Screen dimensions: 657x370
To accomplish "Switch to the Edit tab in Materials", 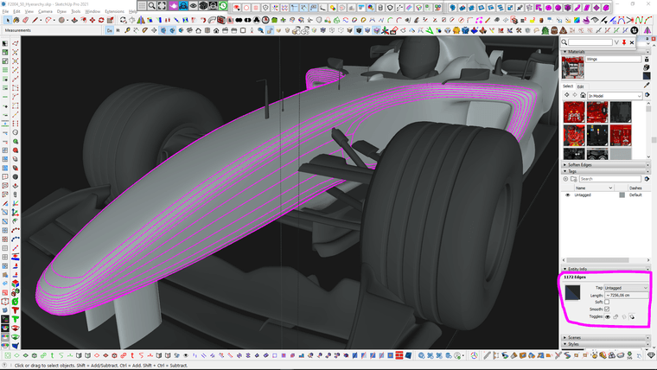I will click(x=581, y=86).
